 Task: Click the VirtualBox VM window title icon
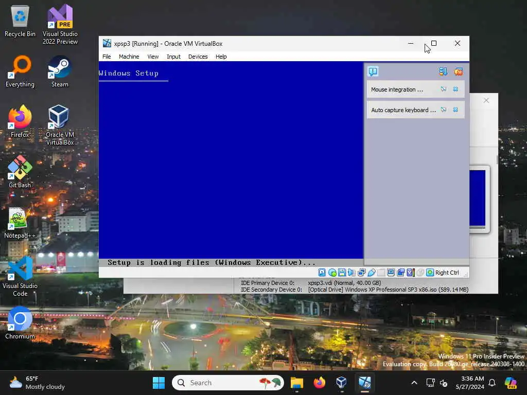coord(107,43)
